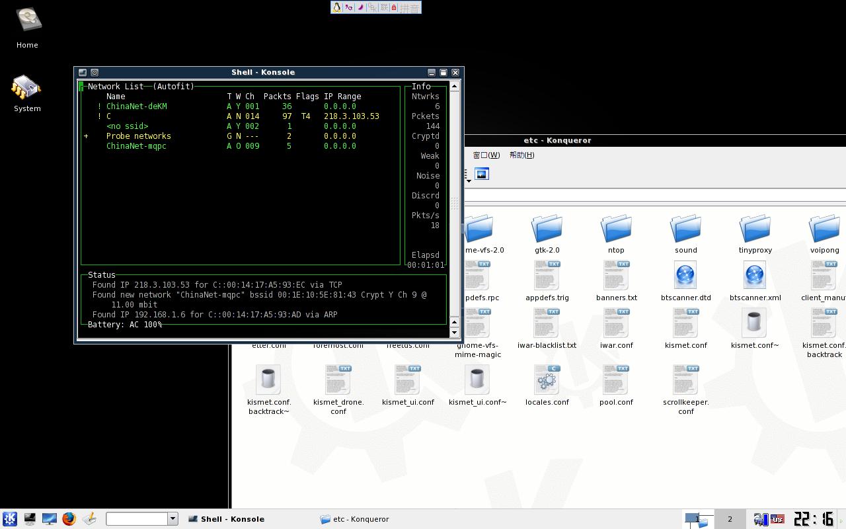Open the System desktop icon
Screen dimensions: 846x529
pyautogui.click(x=27, y=87)
